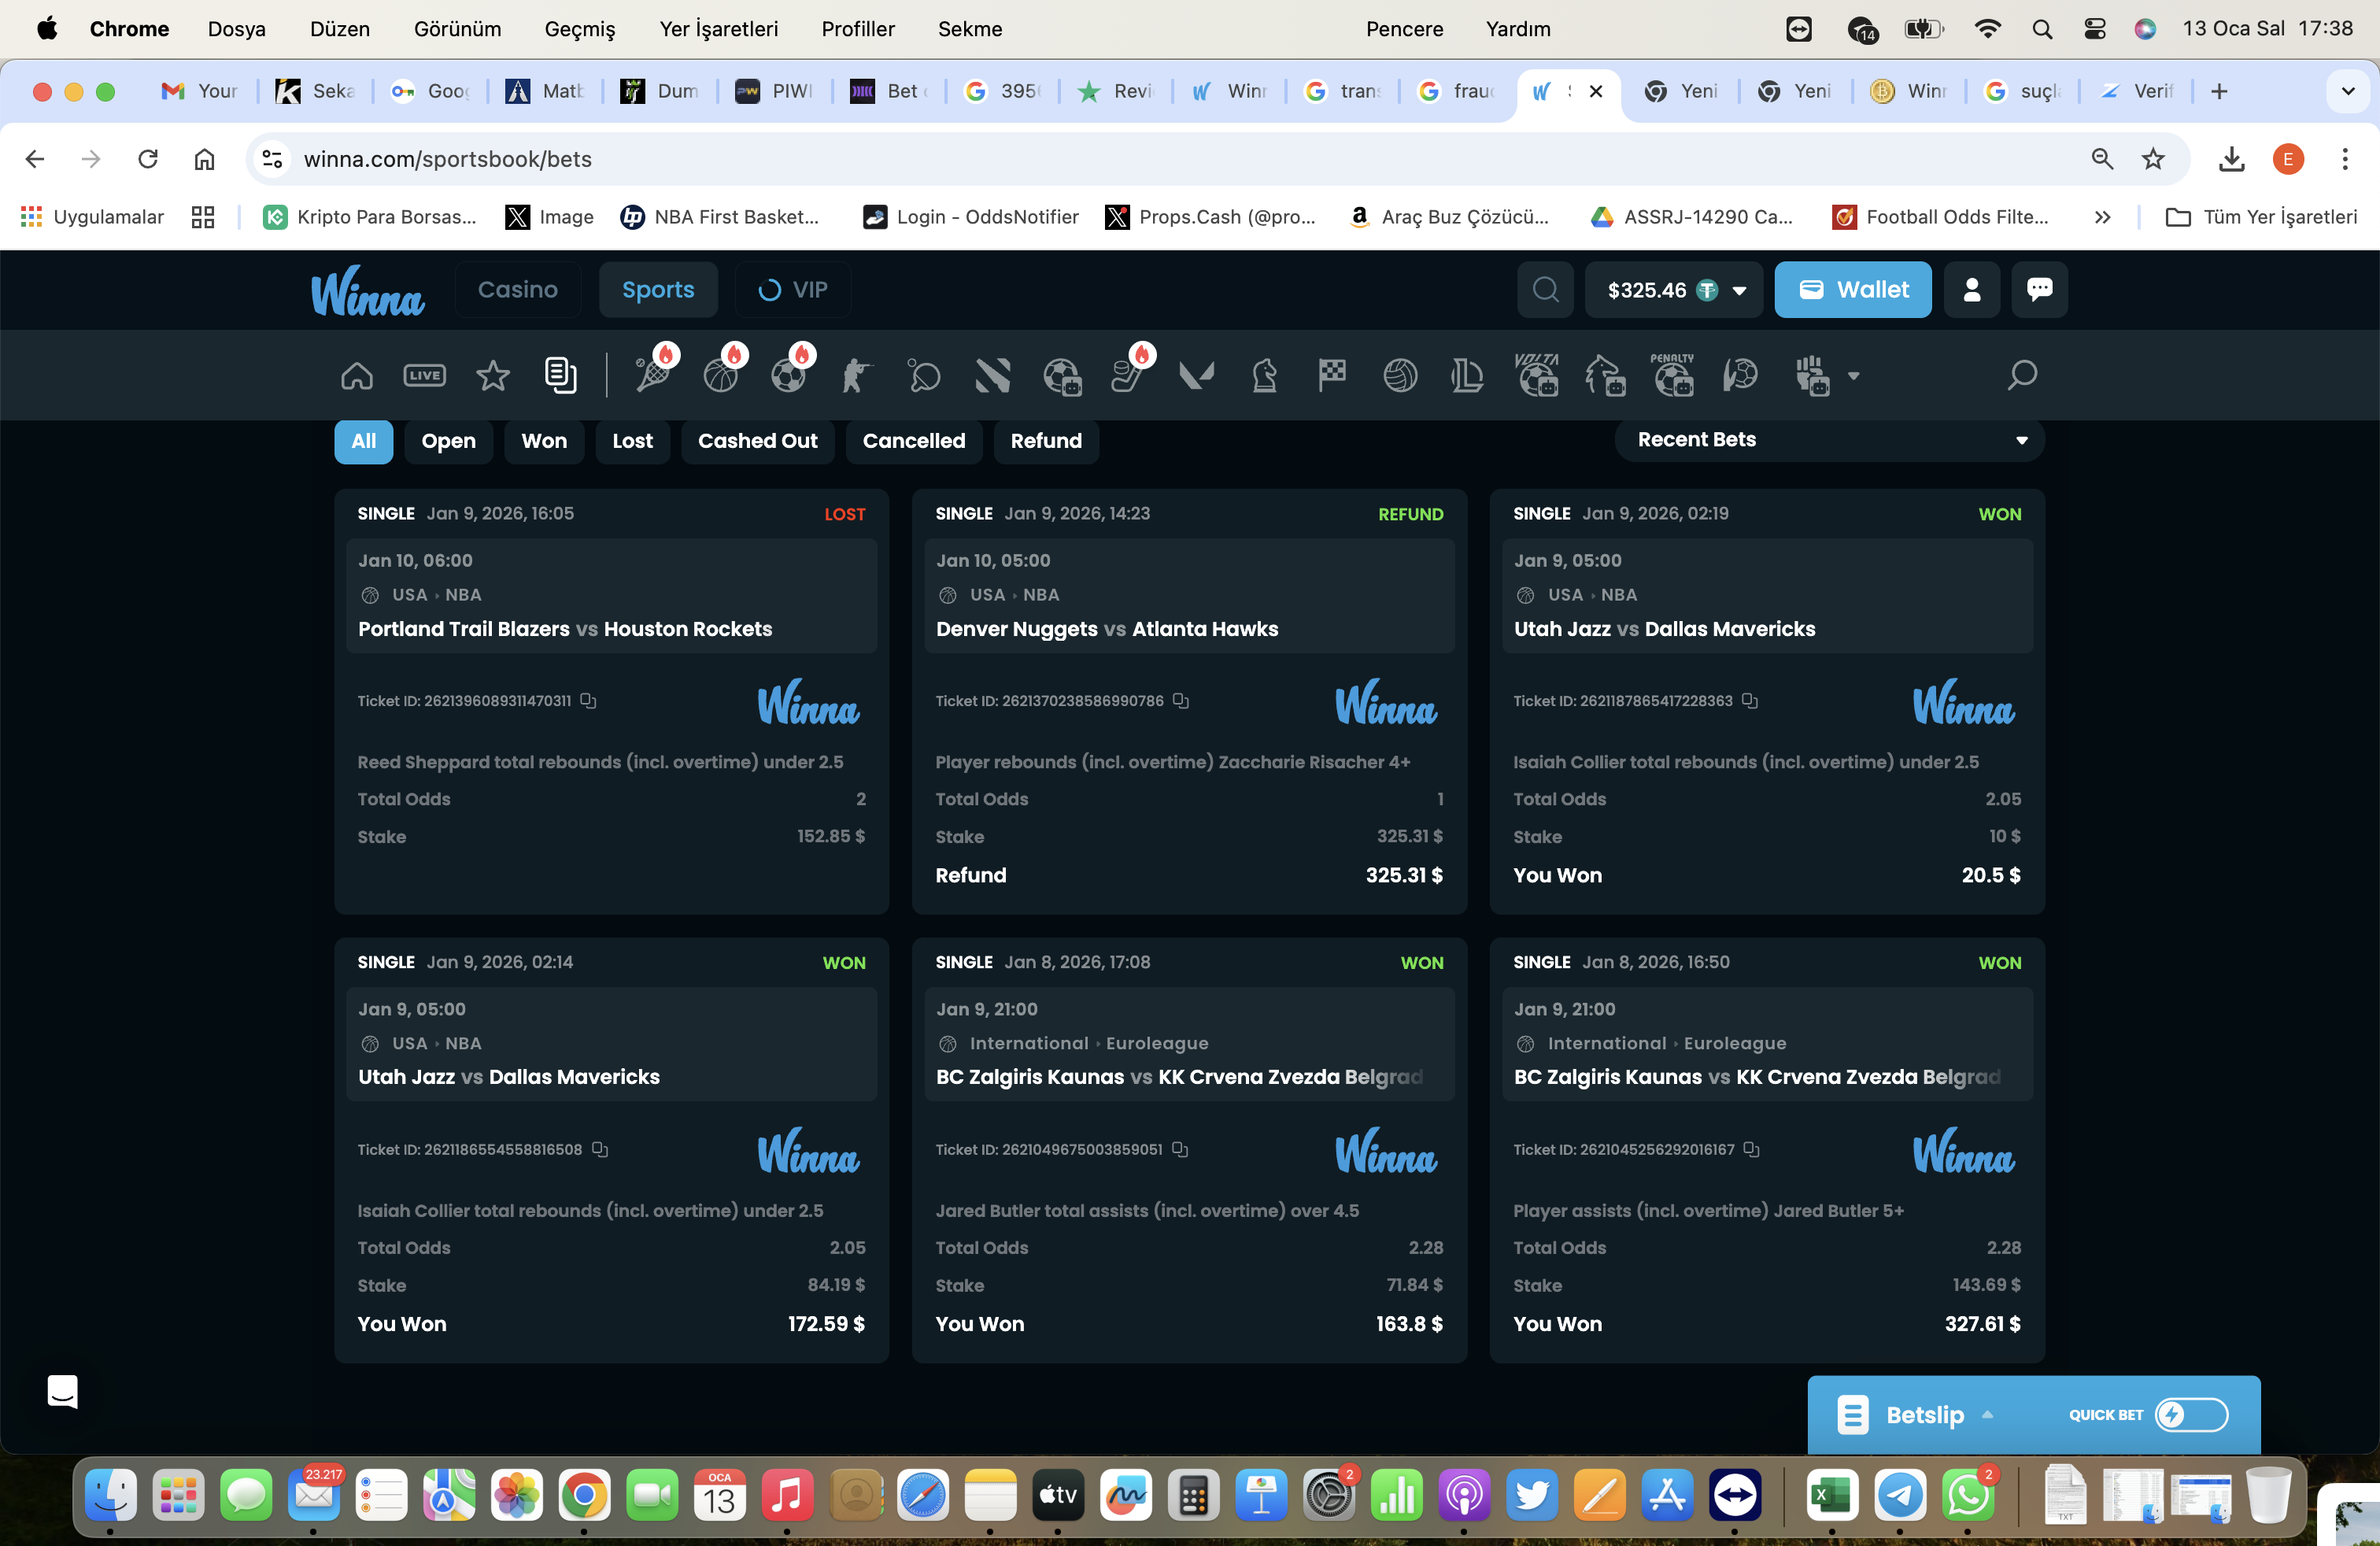Click the Winna logo in header

(368, 291)
